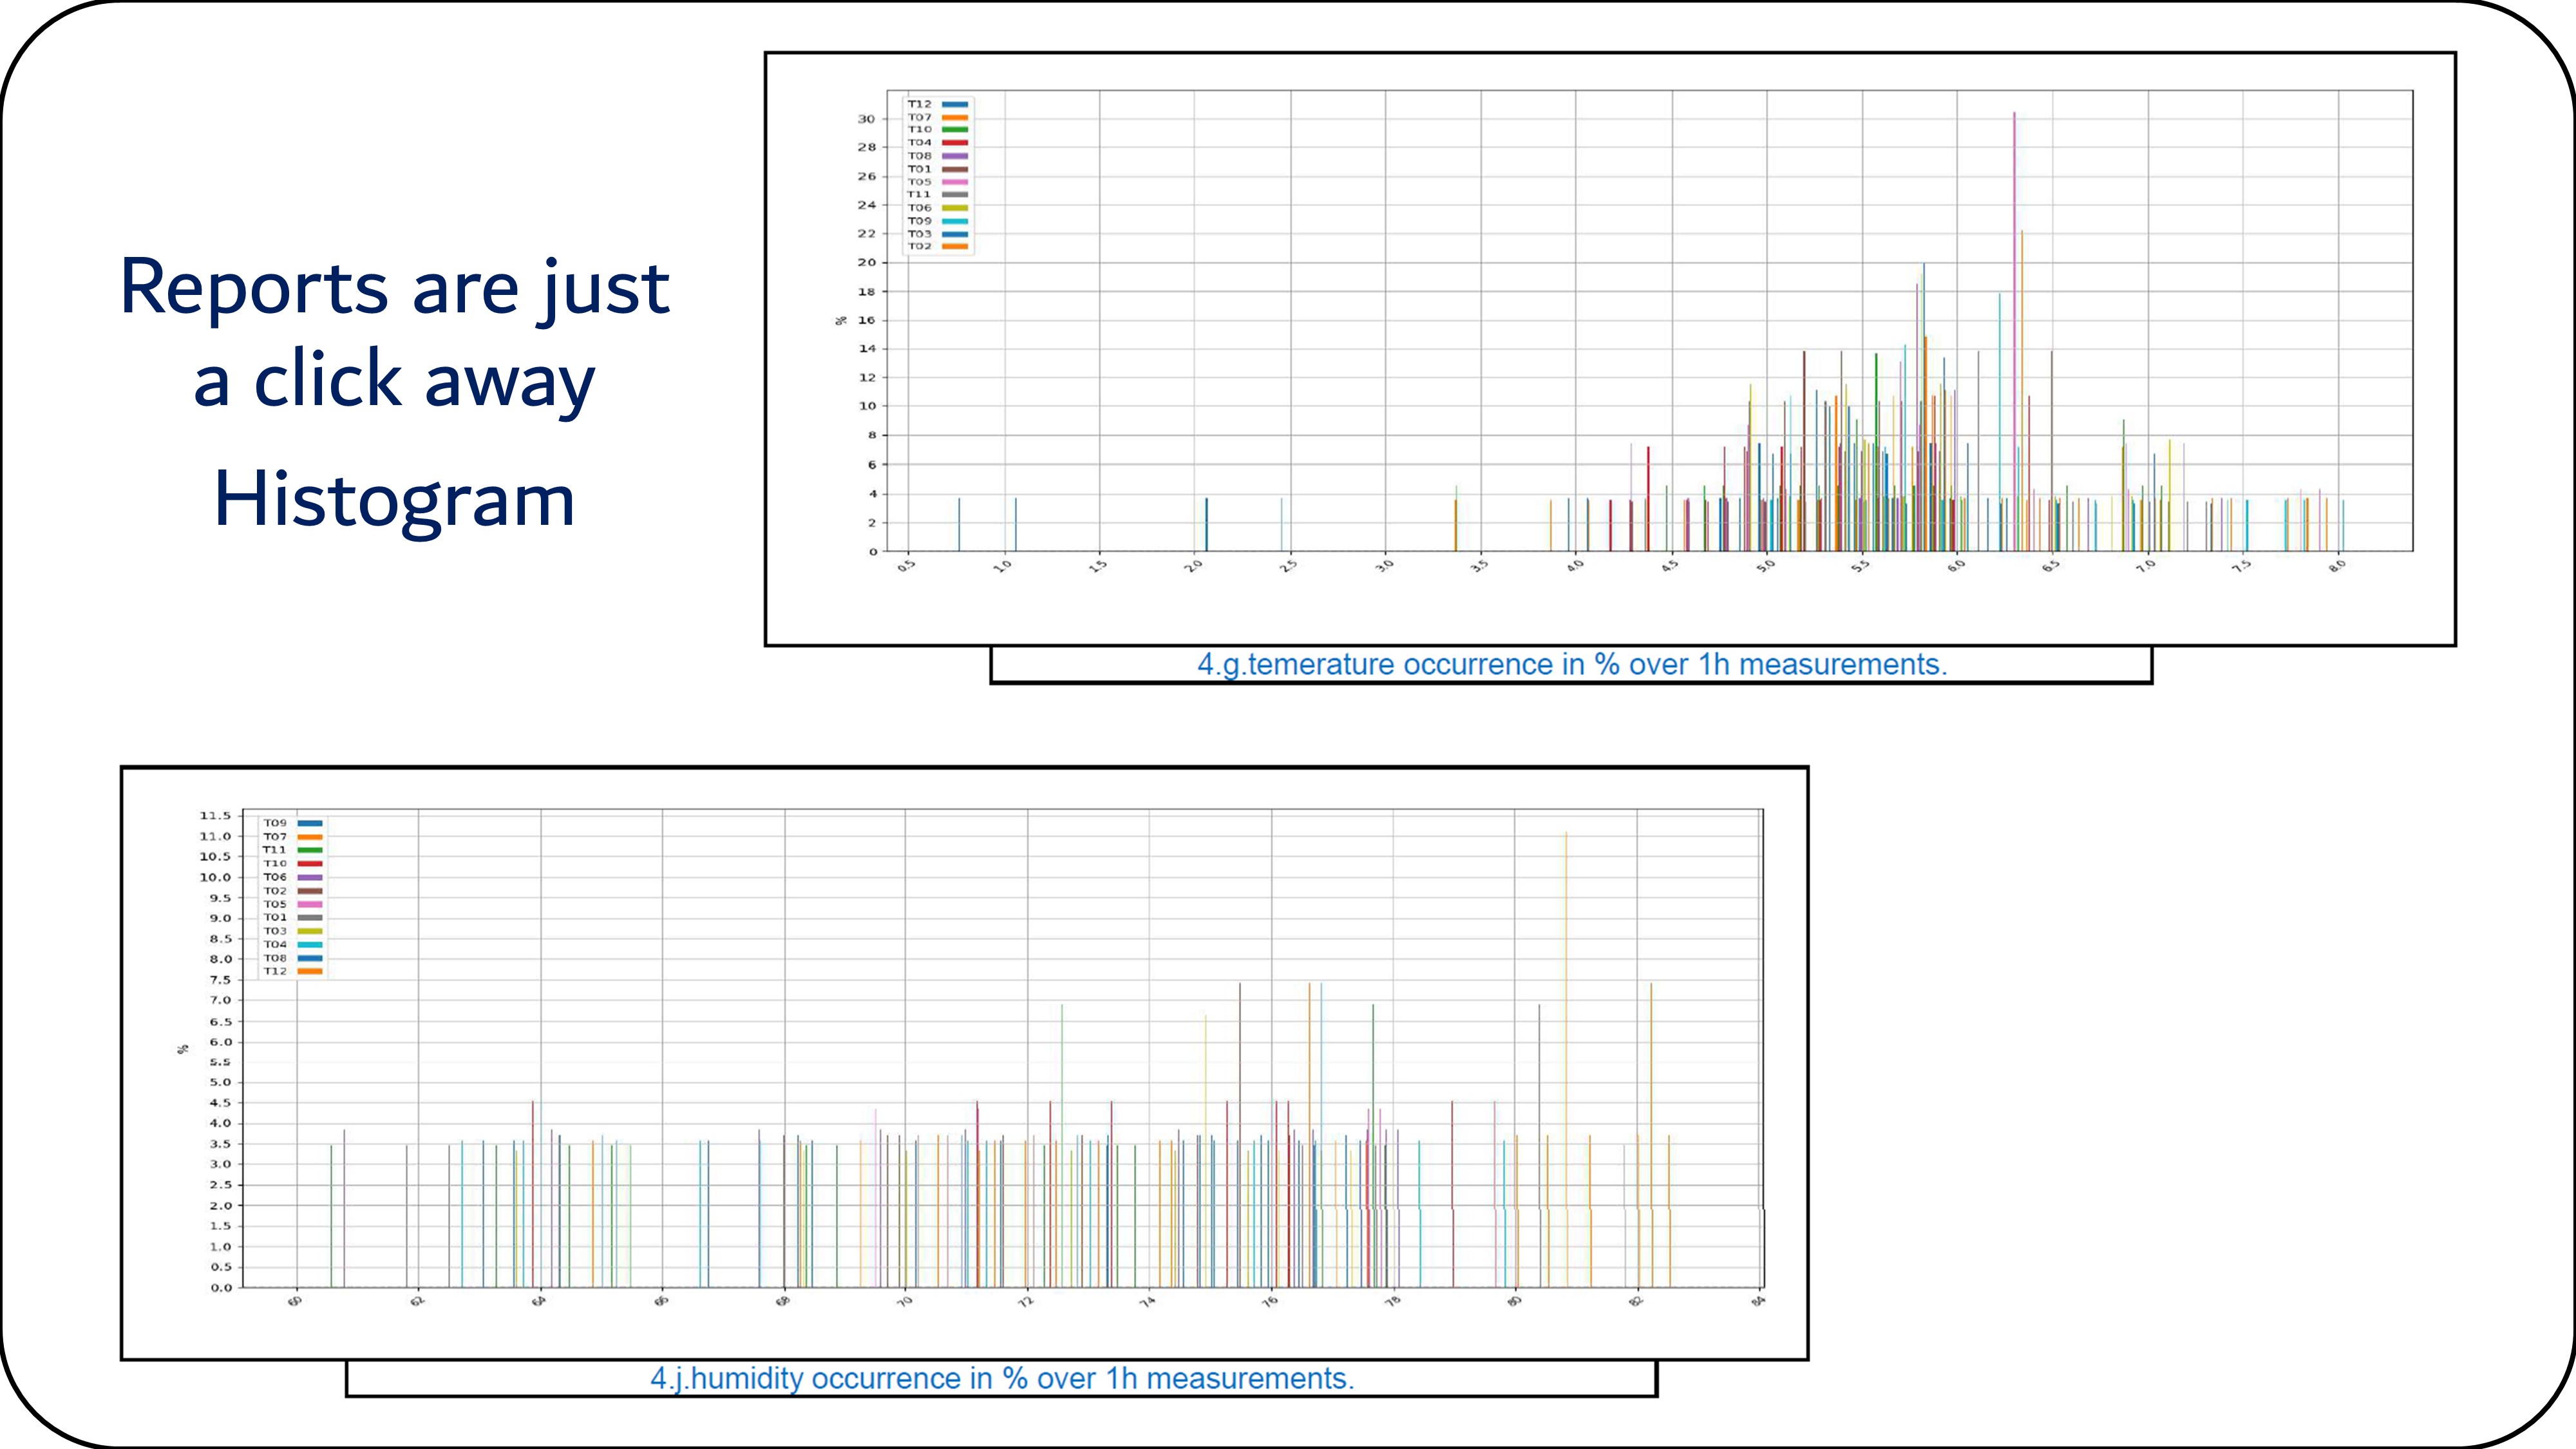Open the humidity occurrence caption link
Screen dimensions: 2576x1449
[x=1002, y=1378]
